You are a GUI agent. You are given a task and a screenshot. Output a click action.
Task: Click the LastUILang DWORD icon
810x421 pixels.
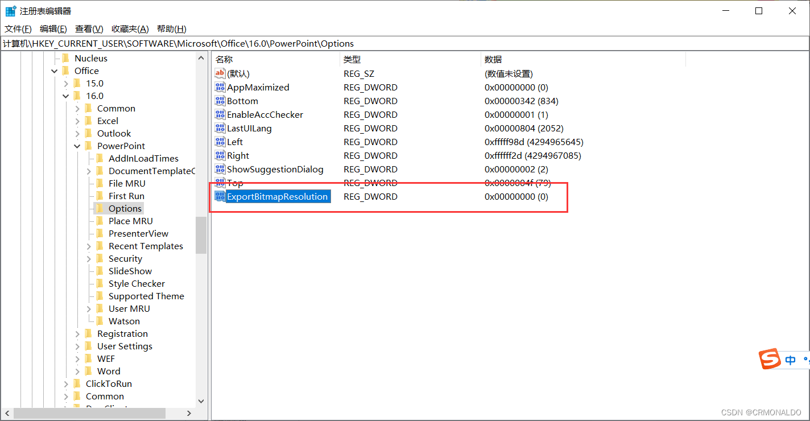(x=220, y=128)
